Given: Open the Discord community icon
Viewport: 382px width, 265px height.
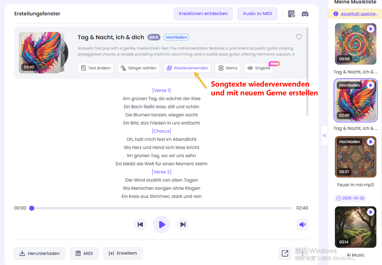Looking at the screenshot, I should (x=305, y=14).
